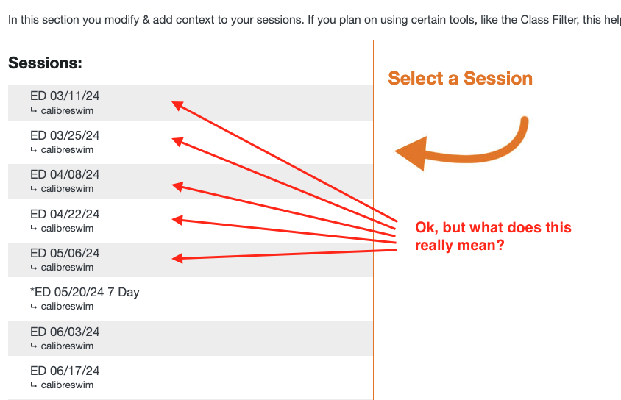Click the sub-arrow icon under ED 03/11/24
Screen dimensions: 621x400
[34, 111]
